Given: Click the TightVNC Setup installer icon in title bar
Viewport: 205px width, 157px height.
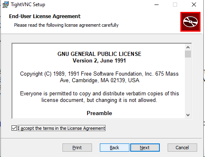Looking at the screenshot, I should (x=5, y=5).
